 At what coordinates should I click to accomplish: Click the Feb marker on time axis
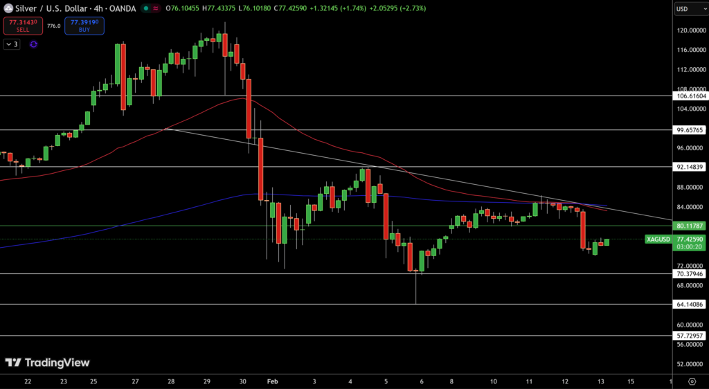pyautogui.click(x=271, y=381)
